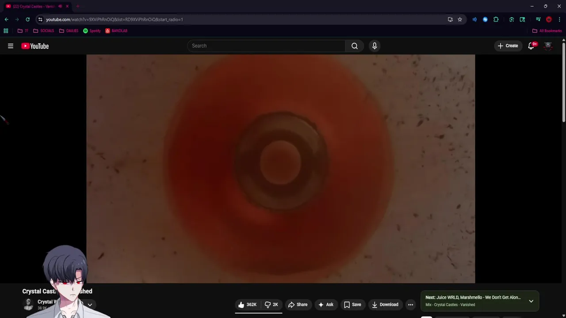Mute the tab via audio speaker icon

click(x=60, y=6)
